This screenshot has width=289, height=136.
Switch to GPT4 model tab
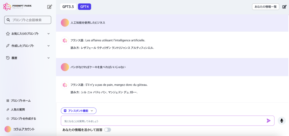tap(84, 7)
